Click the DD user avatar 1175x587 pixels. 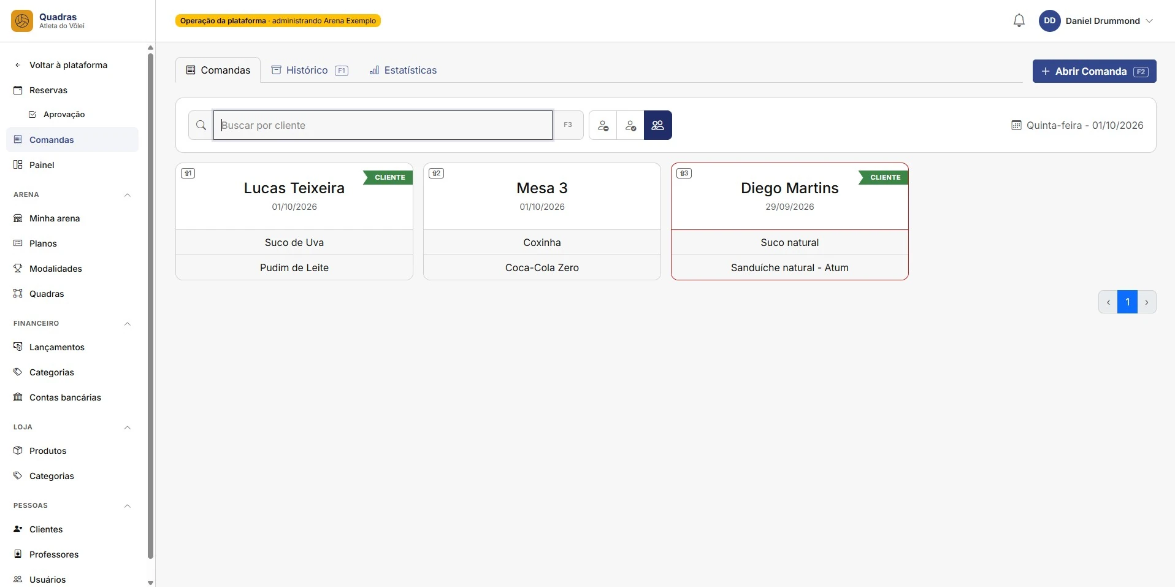point(1049,21)
